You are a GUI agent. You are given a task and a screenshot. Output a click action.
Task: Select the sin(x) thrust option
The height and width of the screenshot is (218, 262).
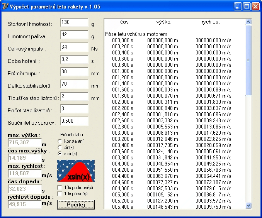point(60,147)
